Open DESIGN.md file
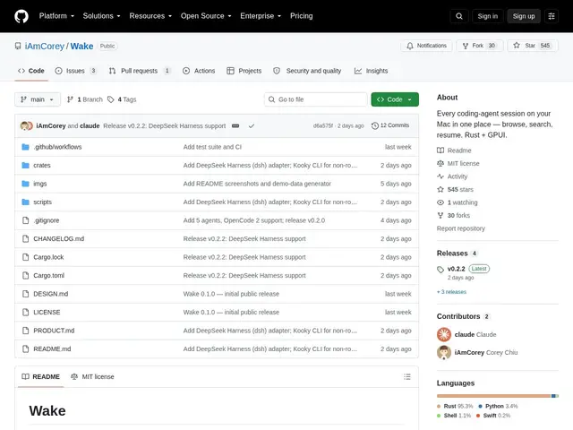The width and height of the screenshot is (573, 430). pos(50,294)
